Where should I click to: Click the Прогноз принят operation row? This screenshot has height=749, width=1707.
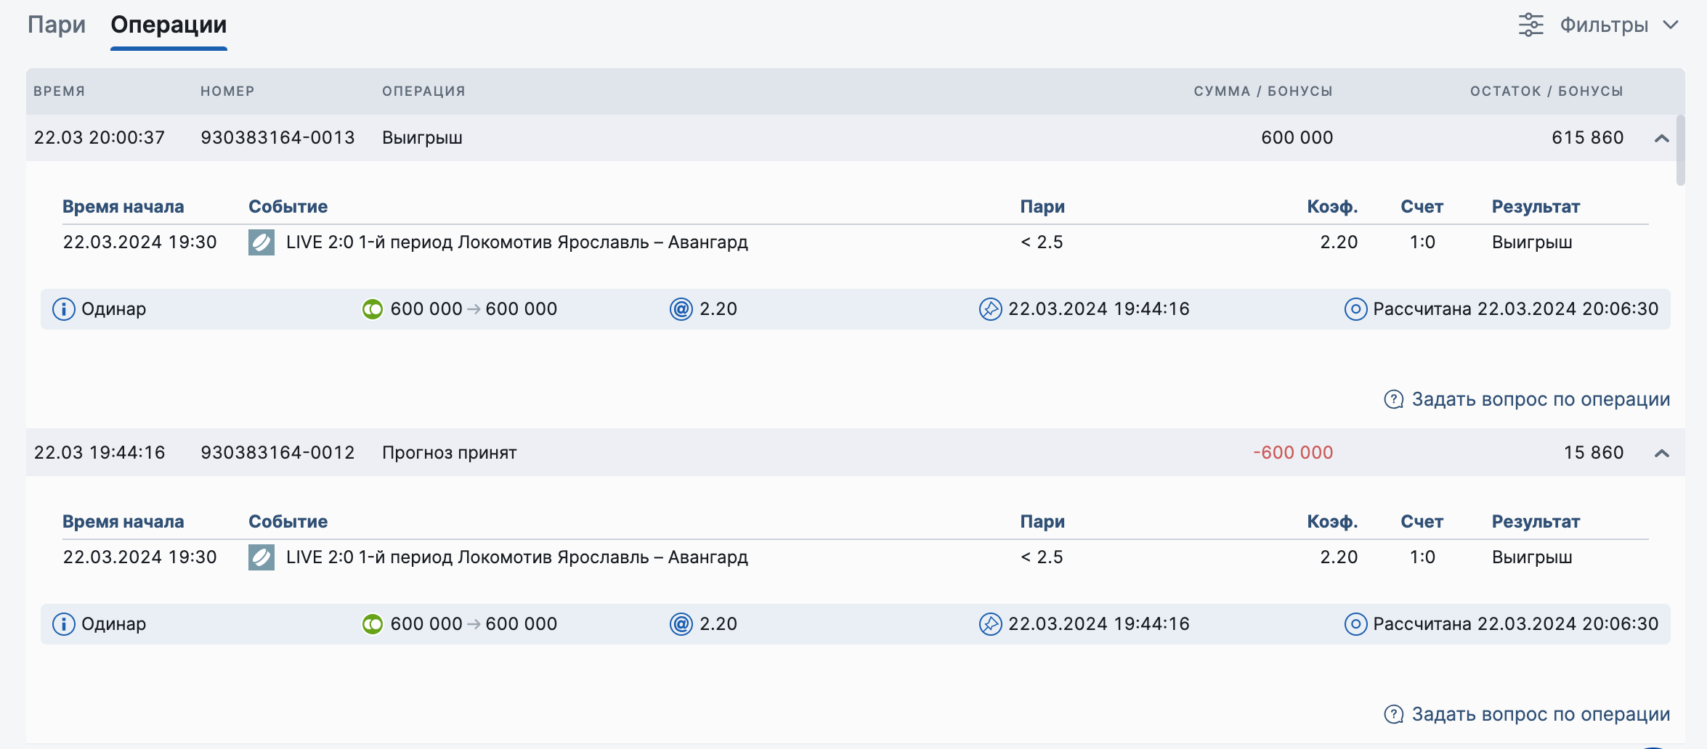(726, 453)
